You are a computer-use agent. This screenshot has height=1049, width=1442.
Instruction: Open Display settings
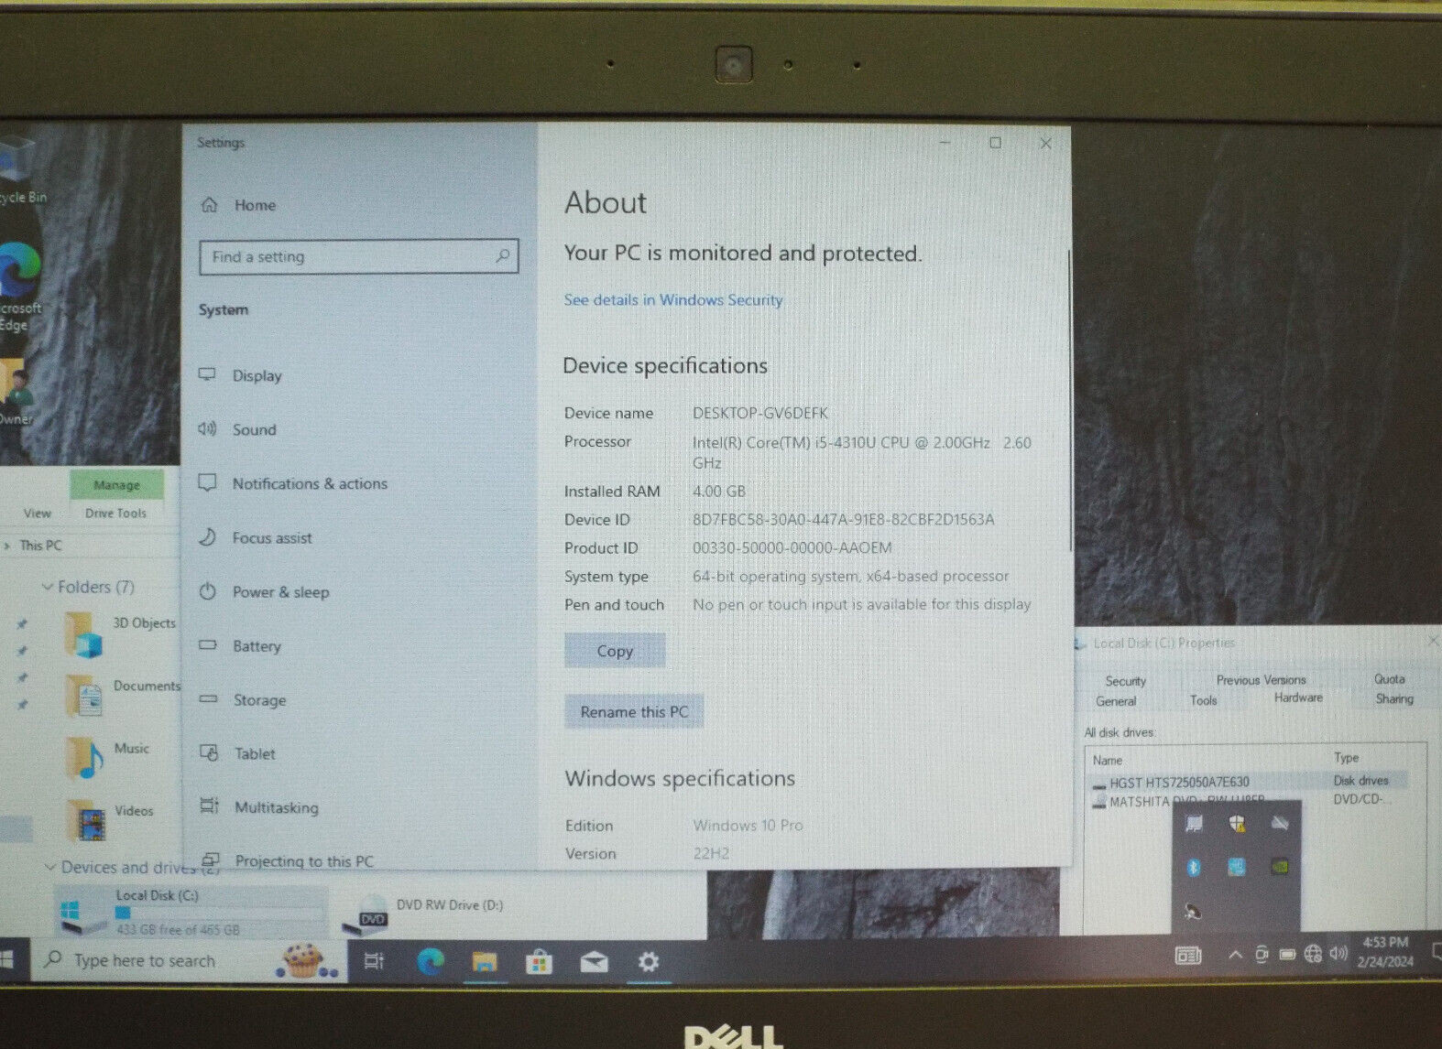click(x=240, y=375)
